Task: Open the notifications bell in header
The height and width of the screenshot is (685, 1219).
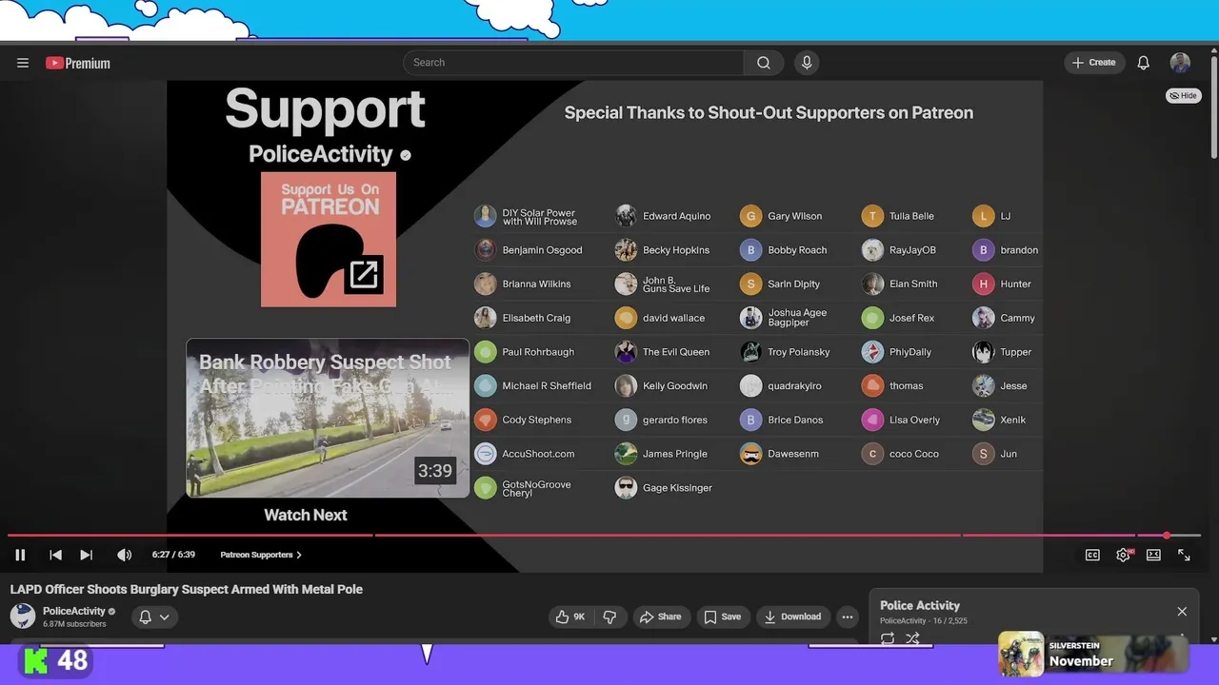Action: point(1144,63)
